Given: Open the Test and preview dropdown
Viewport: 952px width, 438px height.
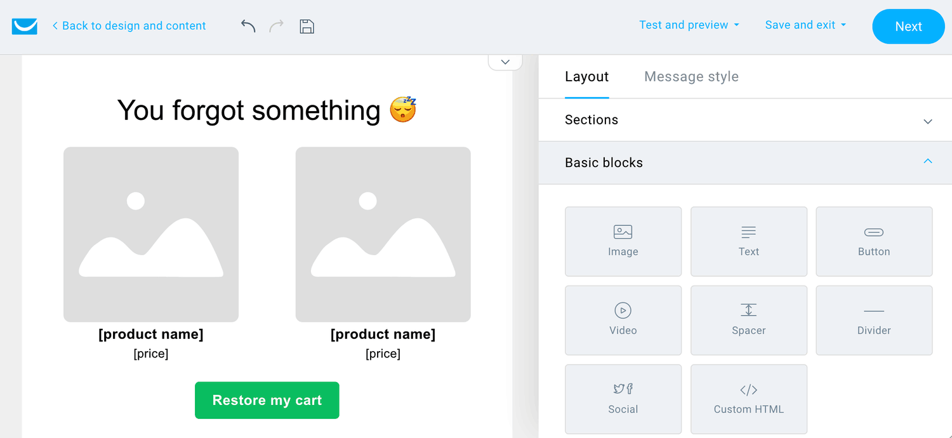Looking at the screenshot, I should tap(689, 25).
